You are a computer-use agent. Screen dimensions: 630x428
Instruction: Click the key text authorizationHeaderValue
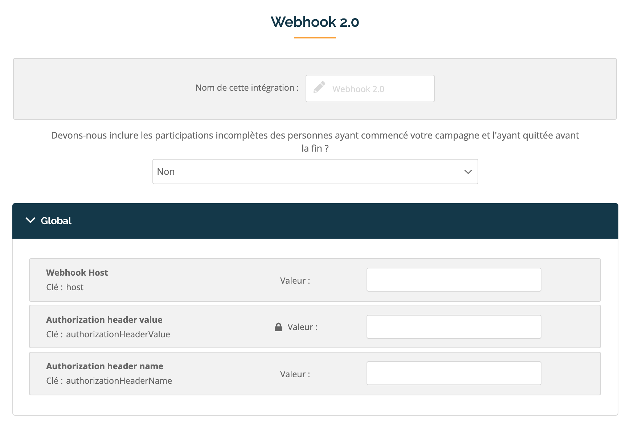click(118, 334)
